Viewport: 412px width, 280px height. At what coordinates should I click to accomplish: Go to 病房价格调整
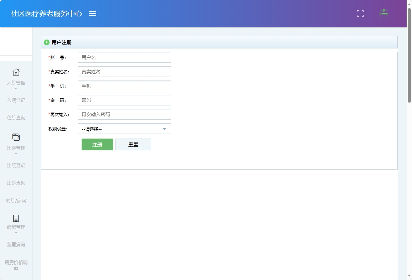pyautogui.click(x=16, y=265)
